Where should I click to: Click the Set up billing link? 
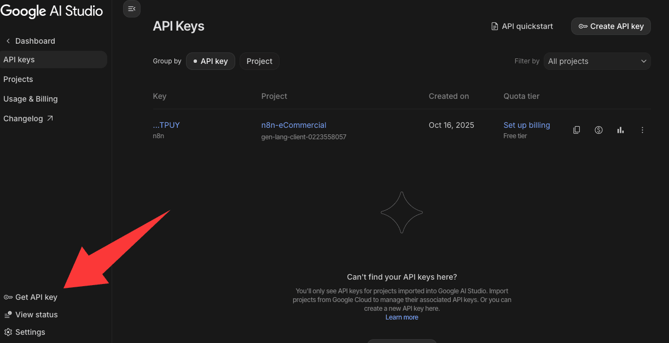pyautogui.click(x=526, y=125)
